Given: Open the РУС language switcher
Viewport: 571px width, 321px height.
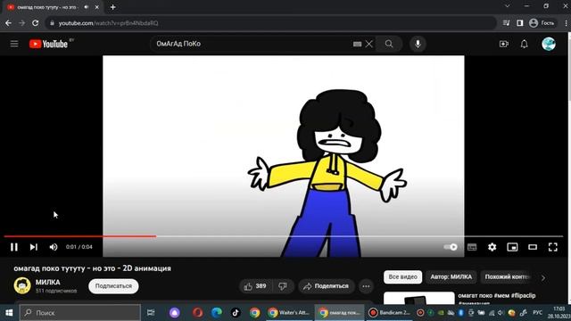Looking at the screenshot, I should pos(537,313).
